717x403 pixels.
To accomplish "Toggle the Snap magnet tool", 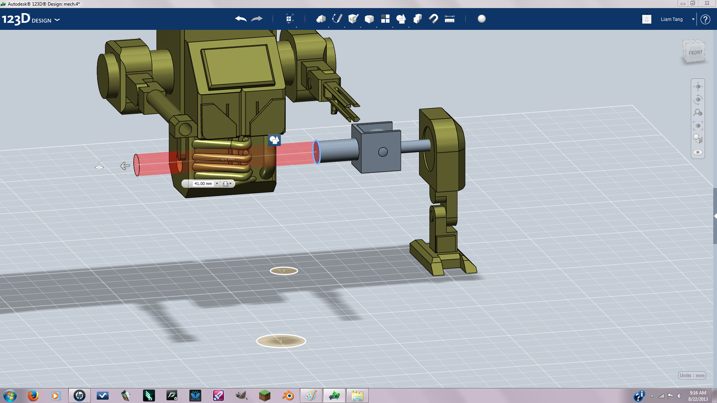I will [x=433, y=19].
